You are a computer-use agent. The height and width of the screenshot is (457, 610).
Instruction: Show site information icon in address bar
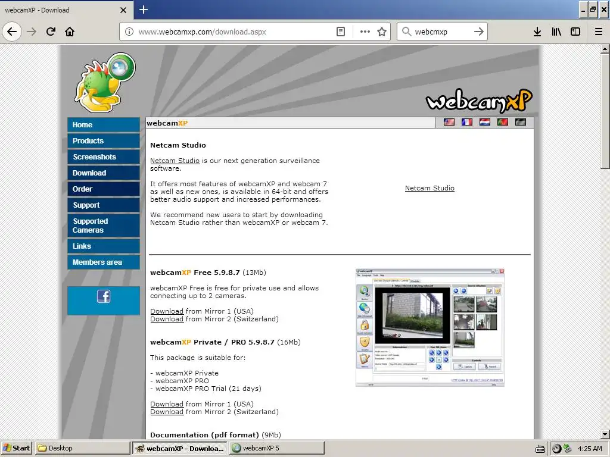pos(129,32)
